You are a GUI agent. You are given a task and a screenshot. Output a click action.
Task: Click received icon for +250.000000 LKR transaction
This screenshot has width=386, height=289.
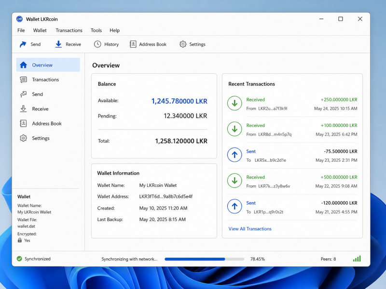pyautogui.click(x=234, y=103)
